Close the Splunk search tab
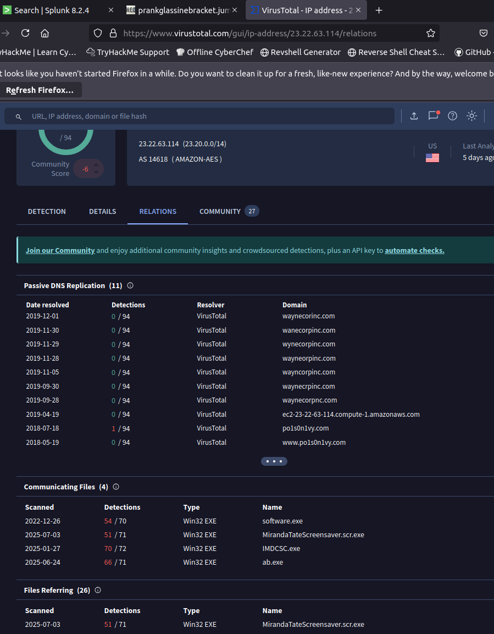 tap(112, 10)
